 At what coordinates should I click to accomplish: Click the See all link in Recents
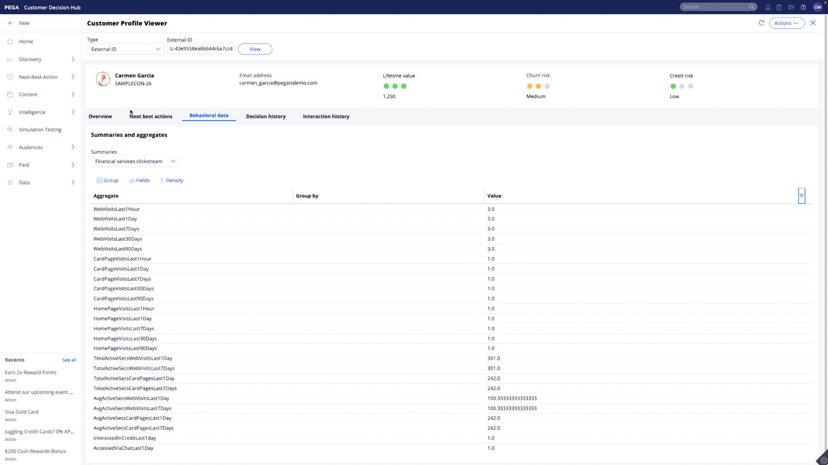coord(69,360)
